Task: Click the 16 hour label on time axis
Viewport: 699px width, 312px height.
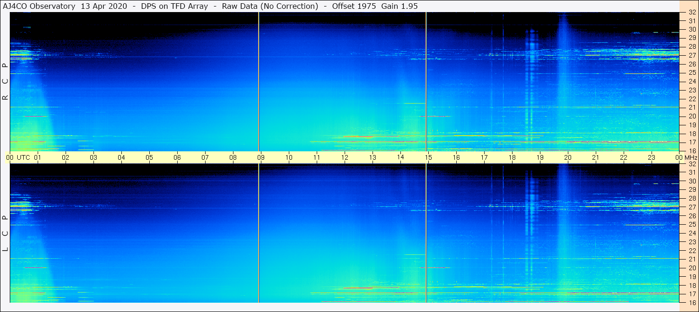Action: click(456, 157)
